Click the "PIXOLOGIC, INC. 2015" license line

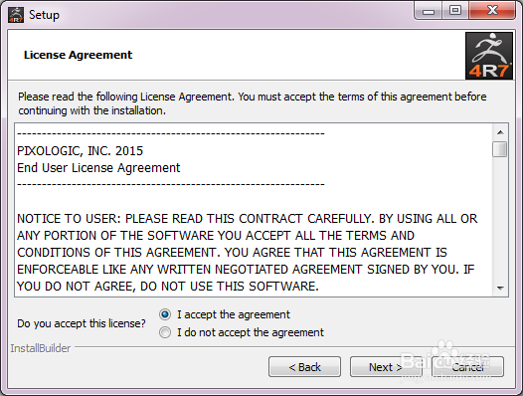[x=81, y=151]
